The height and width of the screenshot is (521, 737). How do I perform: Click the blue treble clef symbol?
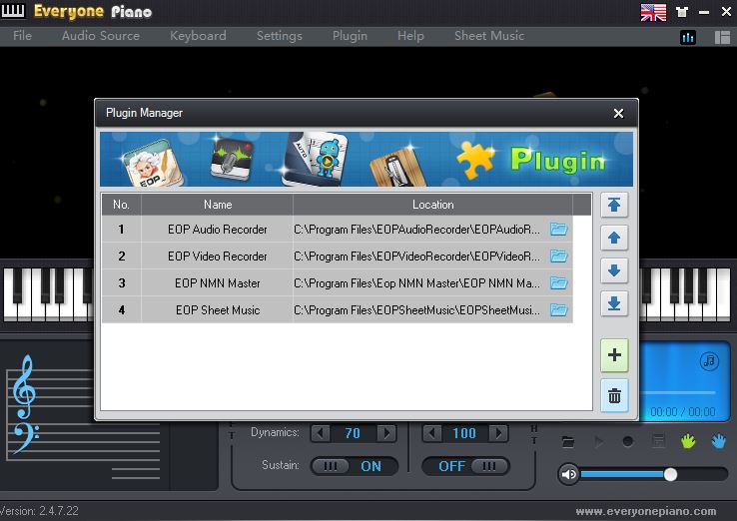tap(24, 386)
